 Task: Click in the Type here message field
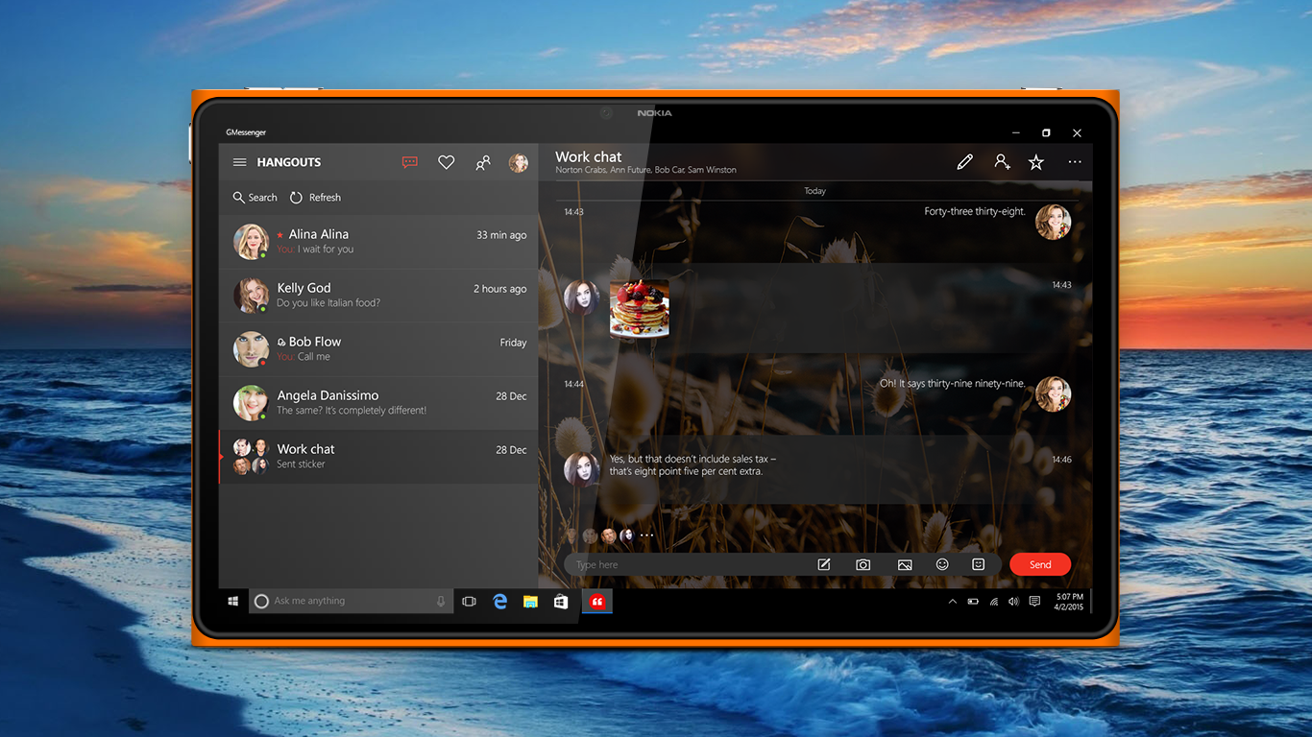pos(690,564)
